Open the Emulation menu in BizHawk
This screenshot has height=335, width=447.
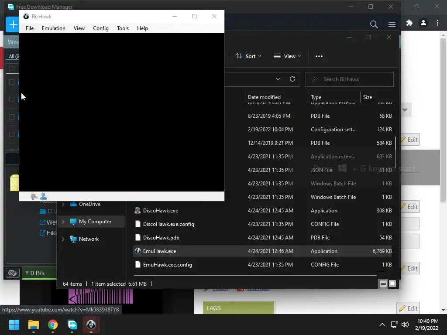point(54,28)
